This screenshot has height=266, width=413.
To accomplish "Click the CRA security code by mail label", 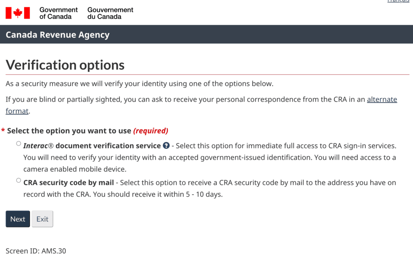I will coord(69,183).
